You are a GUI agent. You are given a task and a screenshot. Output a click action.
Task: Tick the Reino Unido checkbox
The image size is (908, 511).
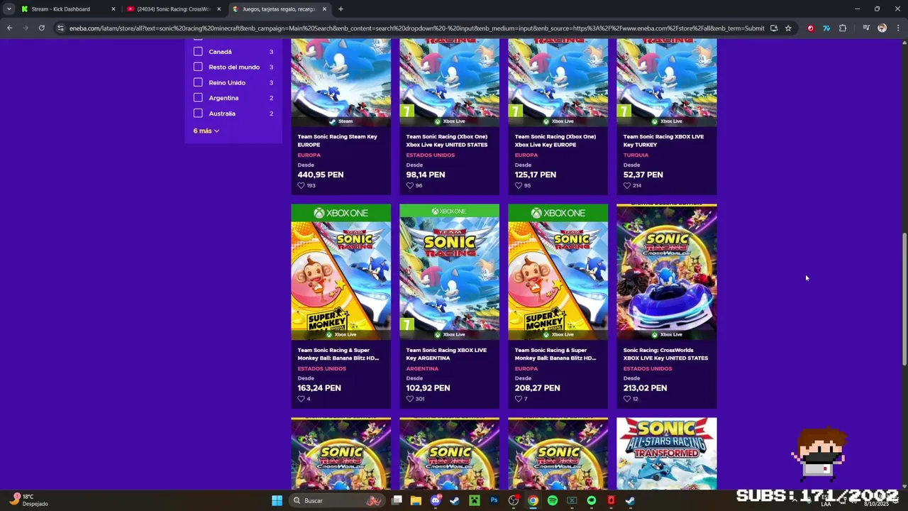pos(198,82)
